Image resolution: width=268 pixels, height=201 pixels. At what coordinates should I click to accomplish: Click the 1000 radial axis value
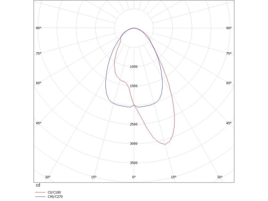coord(134,67)
